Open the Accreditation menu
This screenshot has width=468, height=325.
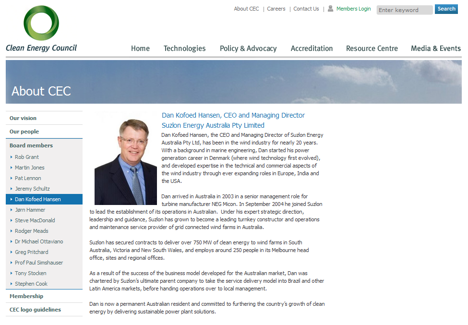tap(312, 48)
